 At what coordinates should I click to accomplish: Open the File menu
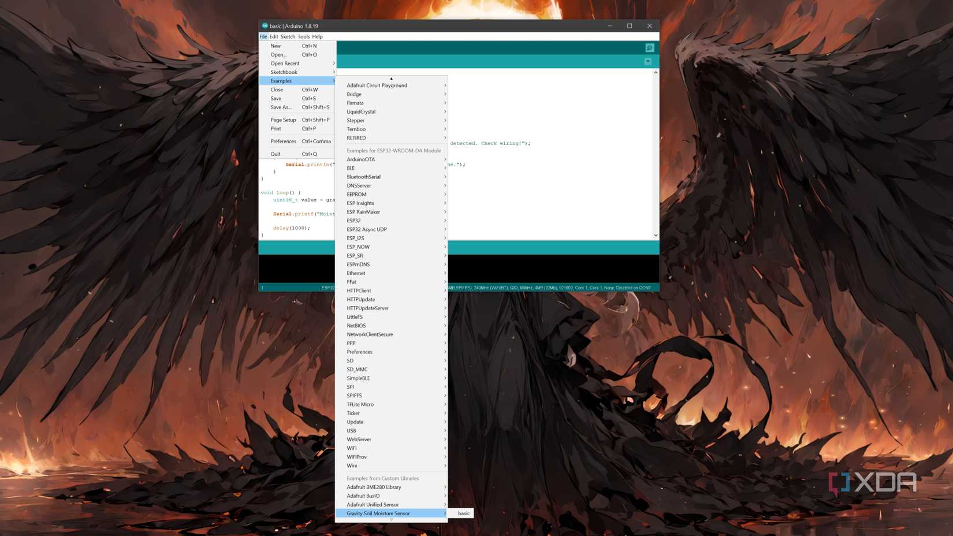pyautogui.click(x=263, y=36)
